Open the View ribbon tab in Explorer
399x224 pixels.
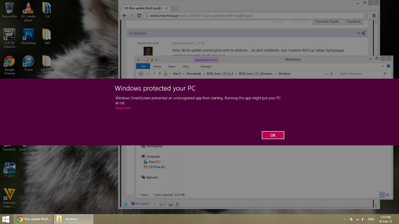coord(186,66)
